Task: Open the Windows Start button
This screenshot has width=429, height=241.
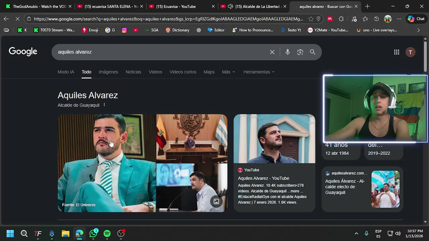Action: click(x=10, y=234)
